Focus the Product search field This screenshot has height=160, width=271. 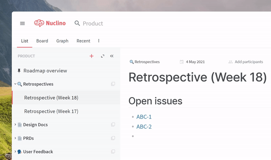click(x=93, y=24)
